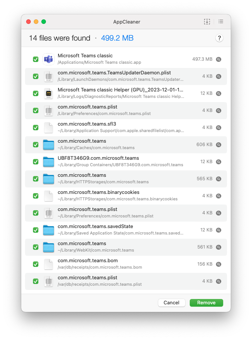The image size is (252, 340).
Task: Show com.microsoft.teams.sfl3 file in Finder
Action: [x=219, y=127]
